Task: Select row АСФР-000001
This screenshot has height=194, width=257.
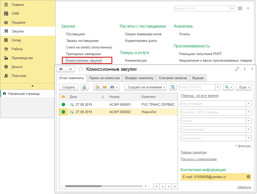Action: 118,104
